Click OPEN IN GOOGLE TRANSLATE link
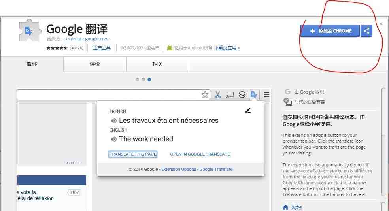The height and width of the screenshot is (211, 389). [x=200, y=154]
